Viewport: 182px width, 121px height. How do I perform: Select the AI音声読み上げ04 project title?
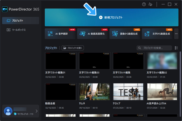coord(156,103)
